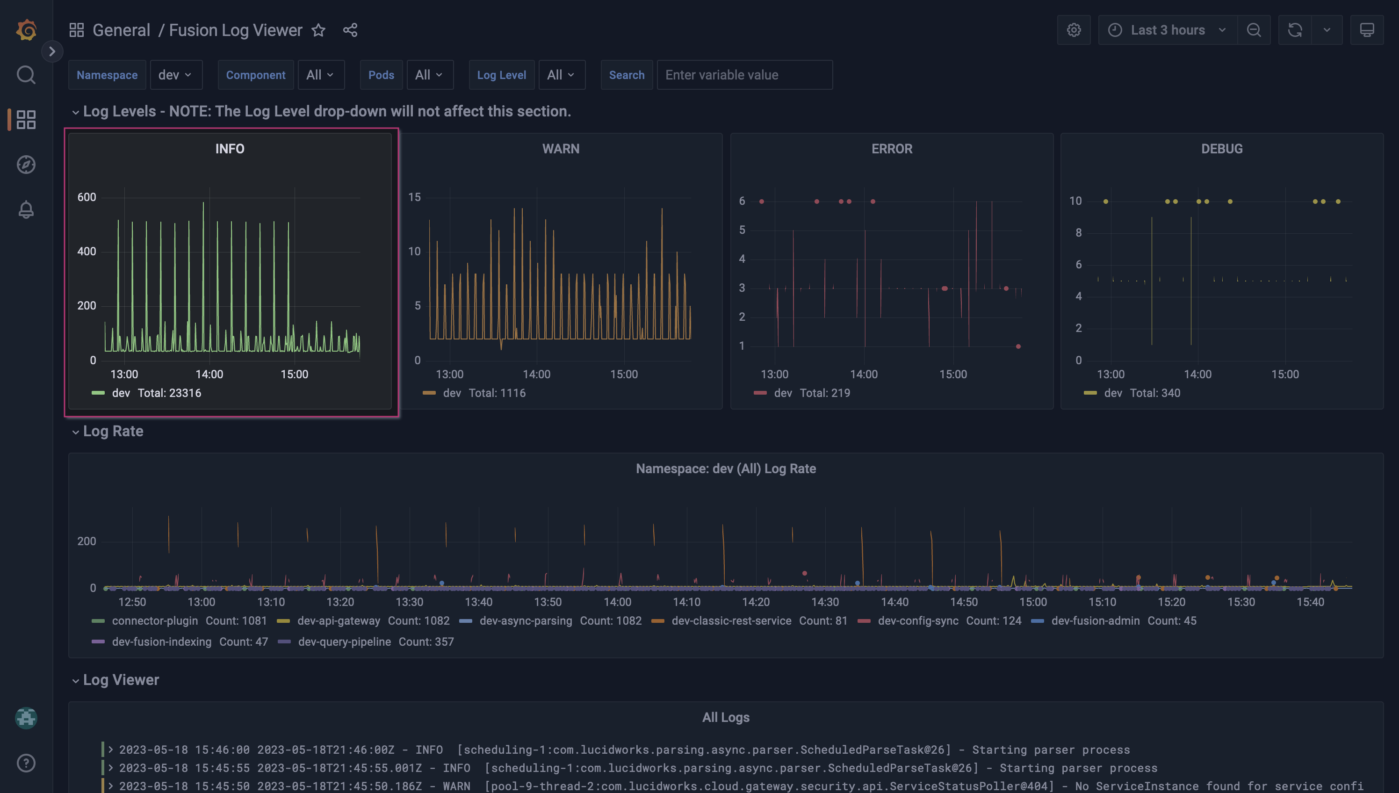Open dashboard settings with the gear icon
This screenshot has width=1399, height=793.
(x=1074, y=30)
